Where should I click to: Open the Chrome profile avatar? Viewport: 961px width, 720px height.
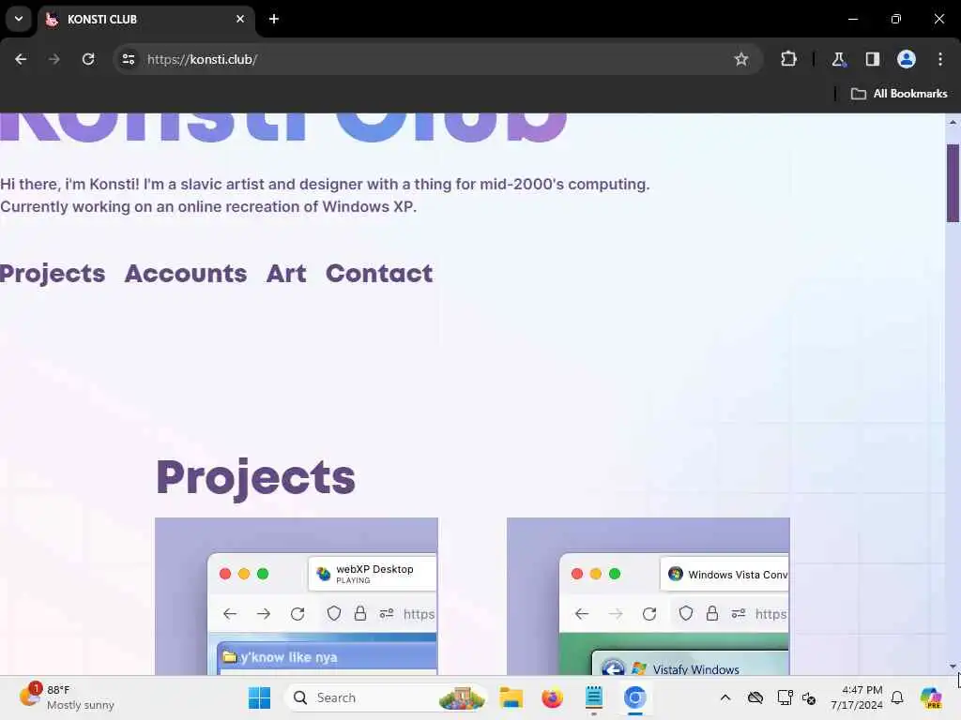click(907, 59)
